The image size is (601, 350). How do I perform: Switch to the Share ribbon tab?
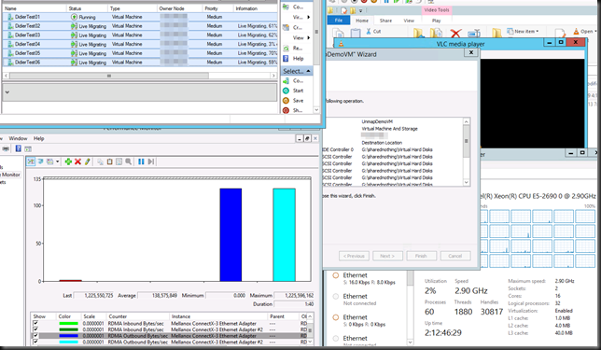pyautogui.click(x=385, y=21)
